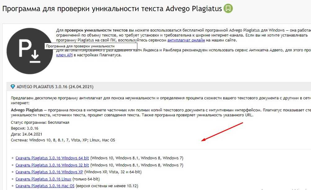Click the bullet before the Windows 64 bit link
Viewport: 311px width, 190px height.
pyautogui.click(x=12, y=158)
